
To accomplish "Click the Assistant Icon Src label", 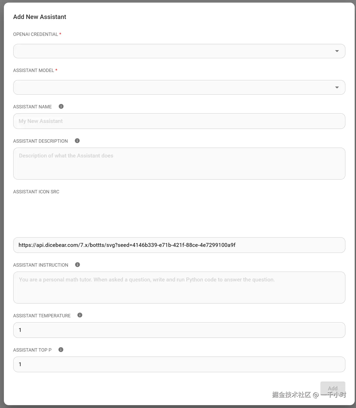I will coord(36,192).
